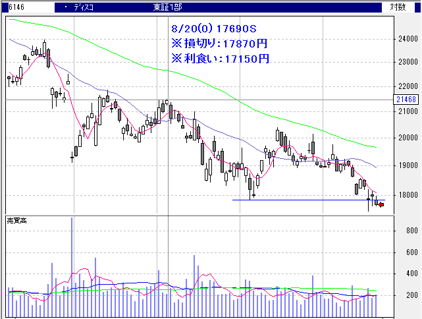This screenshot has height=319, width=422.
Task: Click the 22000 price axis label
Action: pyautogui.click(x=406, y=86)
